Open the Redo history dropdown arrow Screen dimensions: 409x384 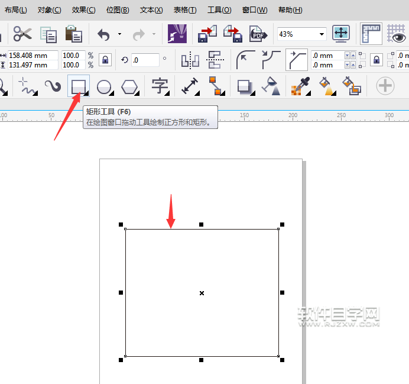coord(154,34)
